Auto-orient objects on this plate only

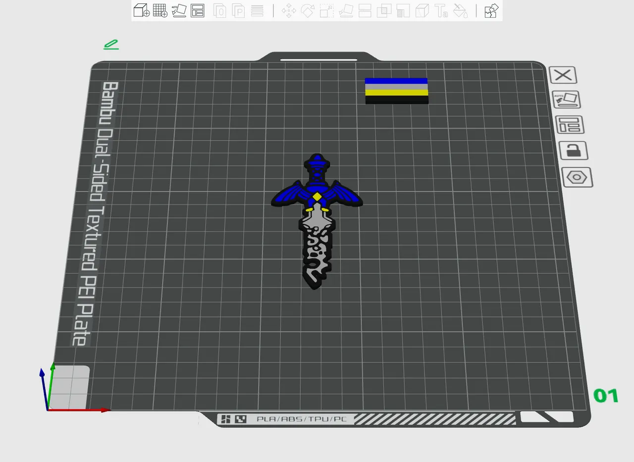point(566,100)
